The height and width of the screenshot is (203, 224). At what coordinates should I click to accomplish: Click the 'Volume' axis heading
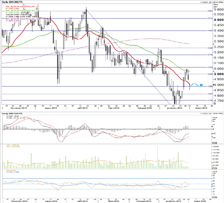coord(216,147)
